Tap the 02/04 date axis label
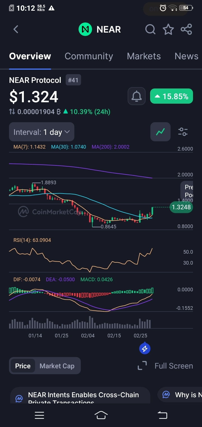 [88, 336]
